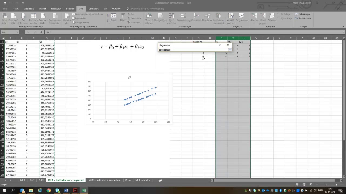Open the Sortér dialog

coord(114,18)
